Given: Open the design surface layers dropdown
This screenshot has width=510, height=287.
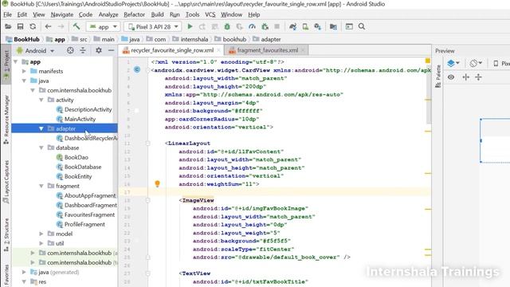Looking at the screenshot, I should click(453, 63).
